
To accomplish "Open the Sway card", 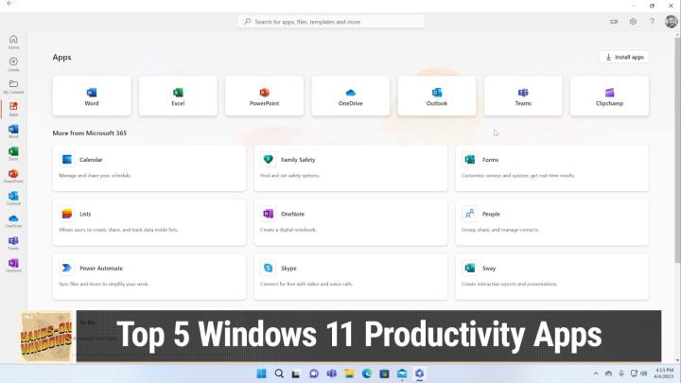I will click(552, 276).
